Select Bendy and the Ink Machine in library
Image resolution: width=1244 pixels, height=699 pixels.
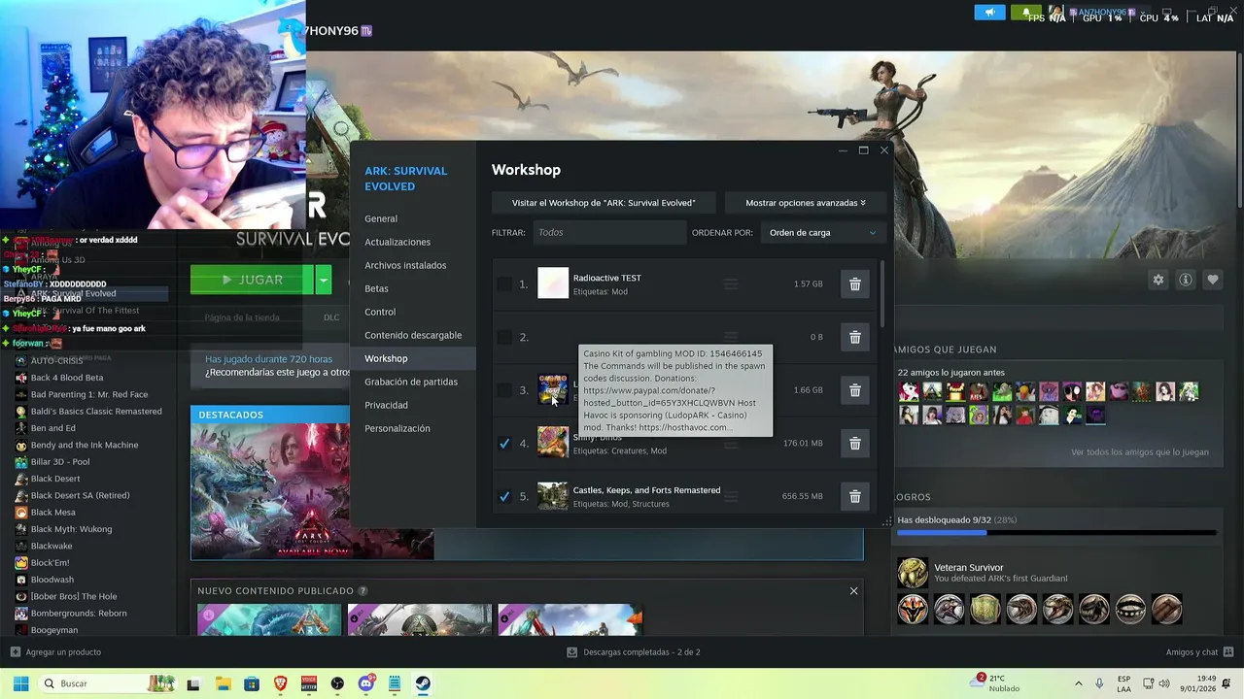(x=85, y=445)
